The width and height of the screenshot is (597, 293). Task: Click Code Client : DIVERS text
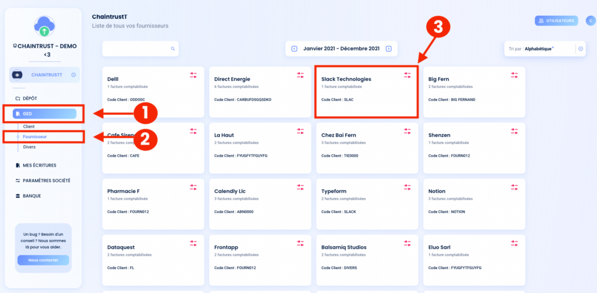[339, 267]
